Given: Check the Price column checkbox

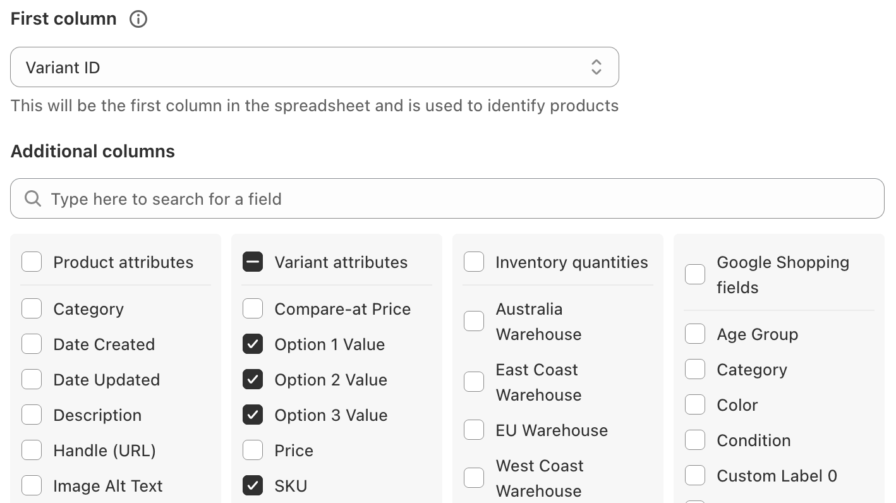Looking at the screenshot, I should point(253,450).
